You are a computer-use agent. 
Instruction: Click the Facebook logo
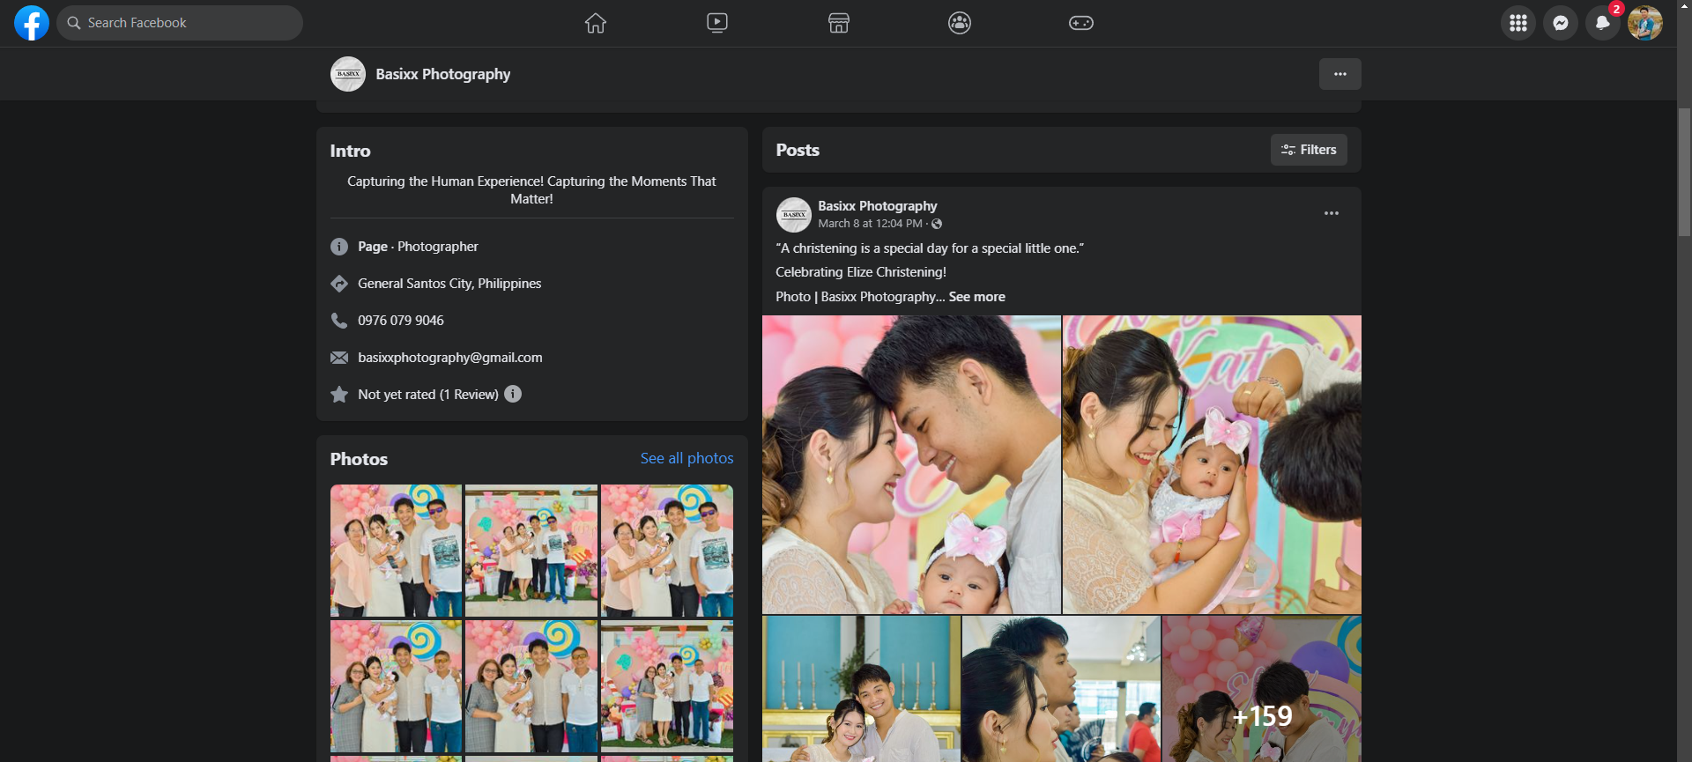32,23
